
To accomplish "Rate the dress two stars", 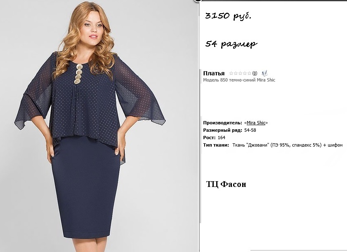I will (236, 73).
